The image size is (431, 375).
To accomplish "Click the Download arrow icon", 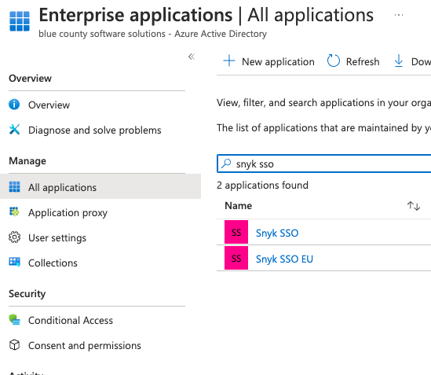I will pyautogui.click(x=399, y=61).
